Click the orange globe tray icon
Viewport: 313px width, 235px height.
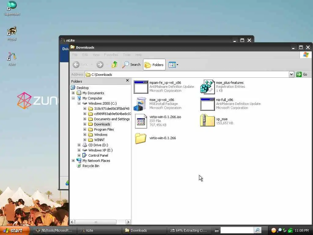274,230
